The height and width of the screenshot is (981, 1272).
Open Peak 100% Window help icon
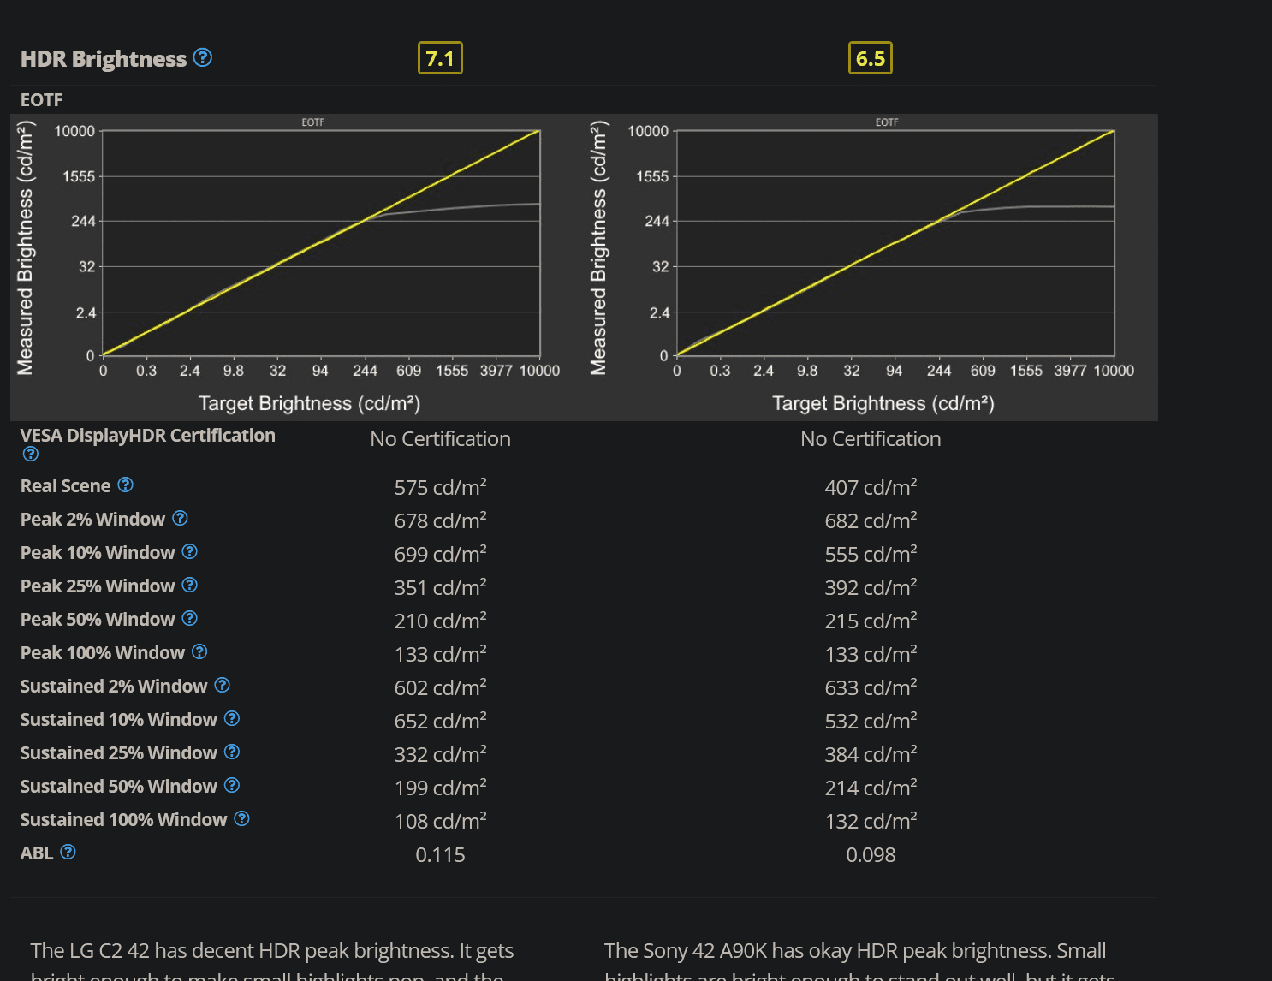point(199,651)
